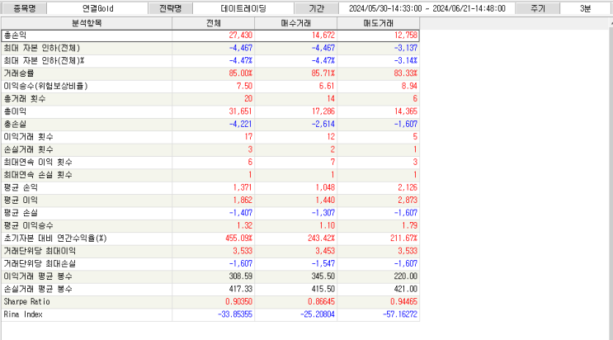Select annual return value 455.09%
Image resolution: width=613 pixels, height=340 pixels.
click(239, 238)
